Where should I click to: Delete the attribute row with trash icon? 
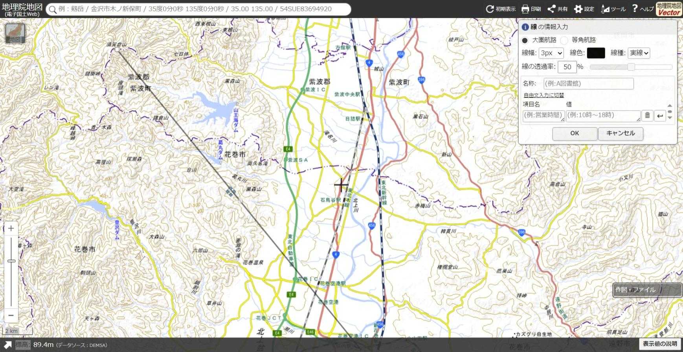click(x=647, y=115)
